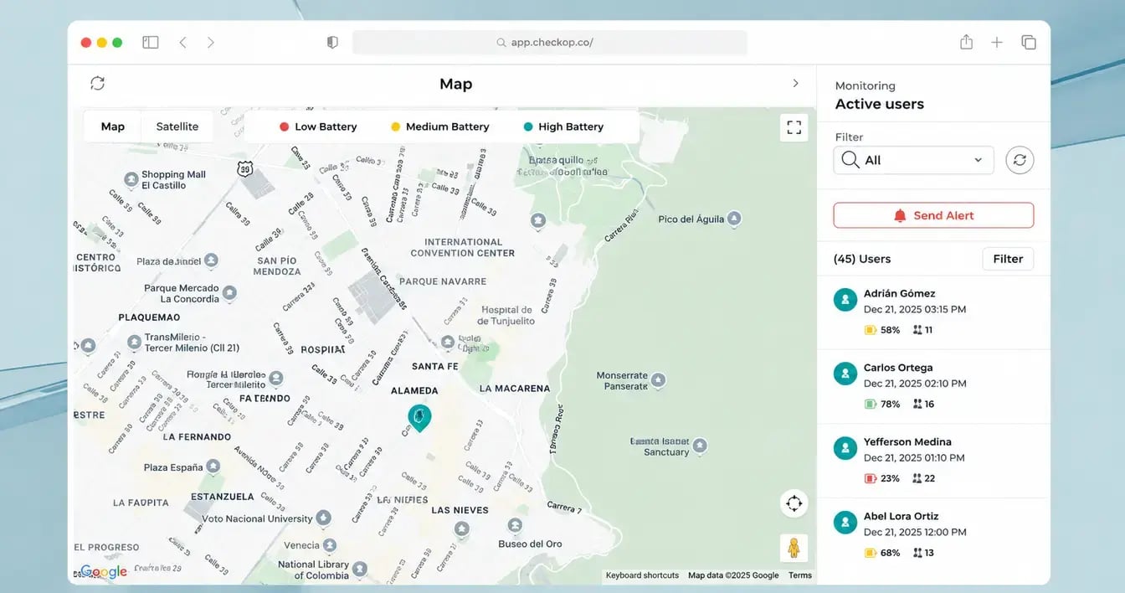This screenshot has width=1125, height=593.
Task: Select user Yefferson Medina name
Action: pyautogui.click(x=907, y=441)
